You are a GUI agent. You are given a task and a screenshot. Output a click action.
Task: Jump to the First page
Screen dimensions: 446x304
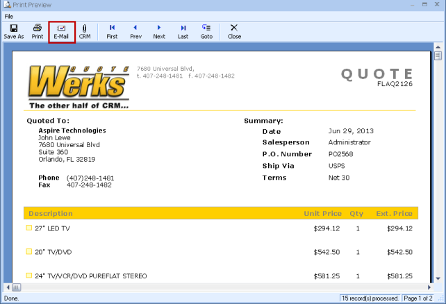(x=112, y=31)
